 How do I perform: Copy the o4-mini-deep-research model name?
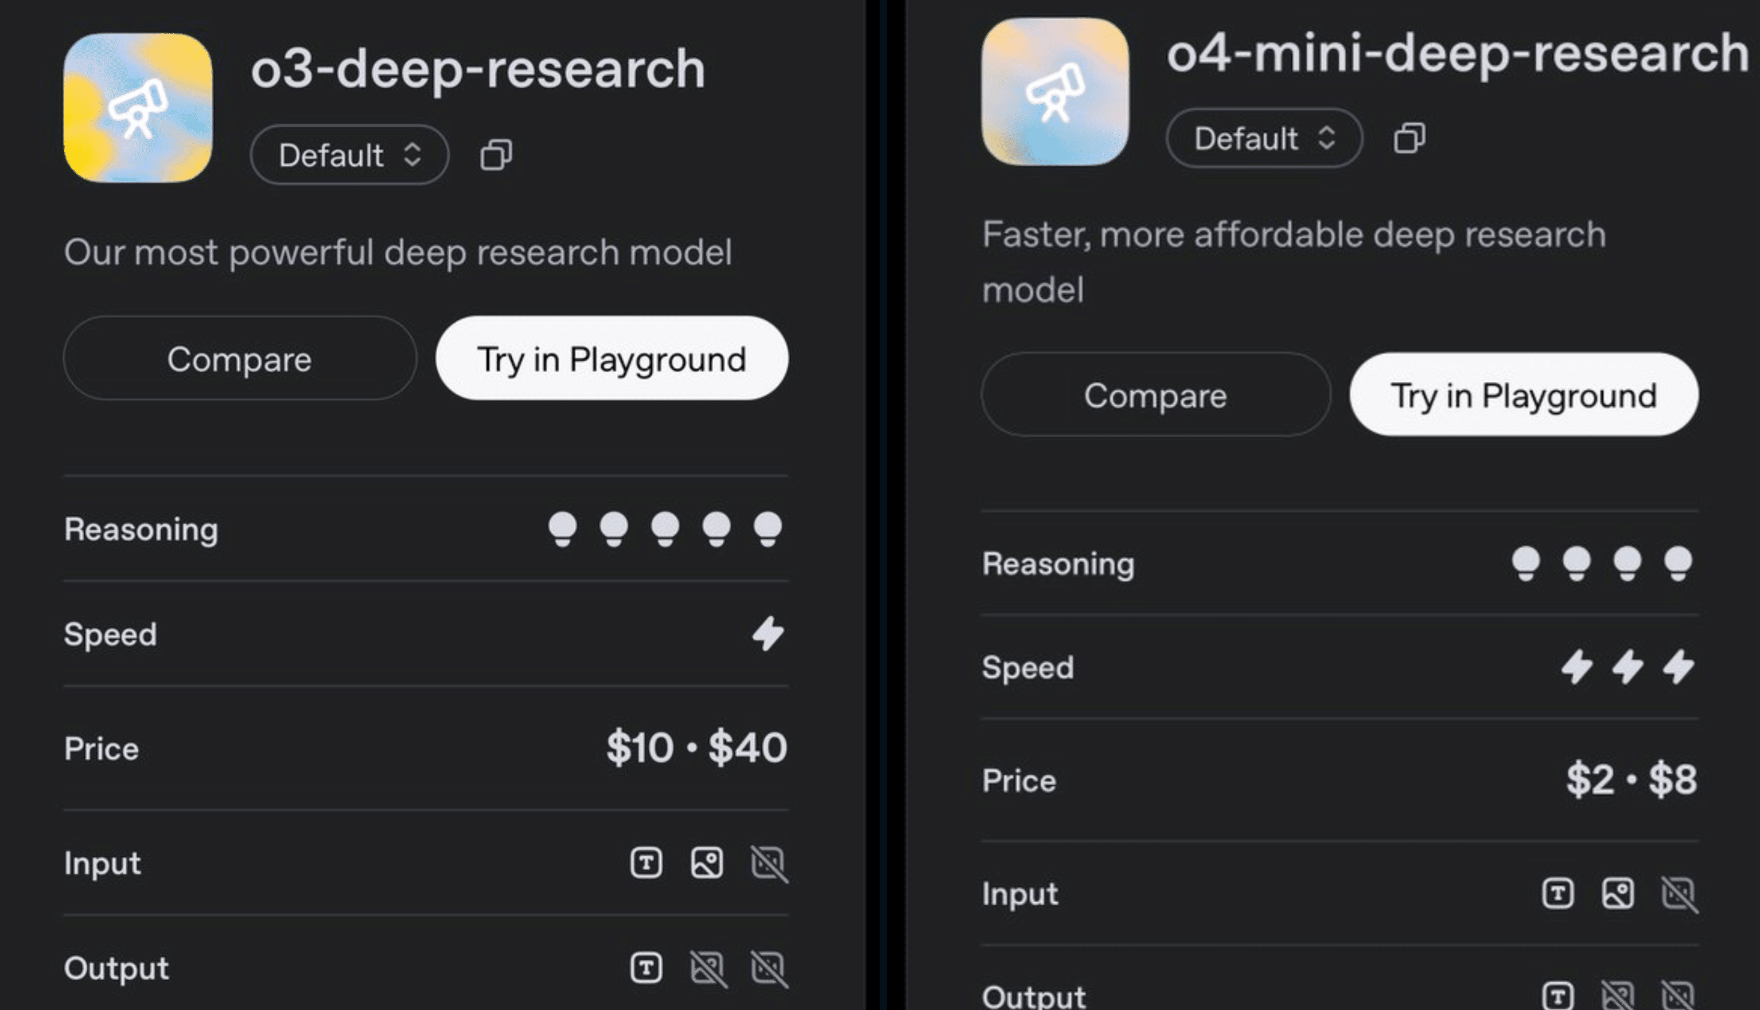[1409, 138]
